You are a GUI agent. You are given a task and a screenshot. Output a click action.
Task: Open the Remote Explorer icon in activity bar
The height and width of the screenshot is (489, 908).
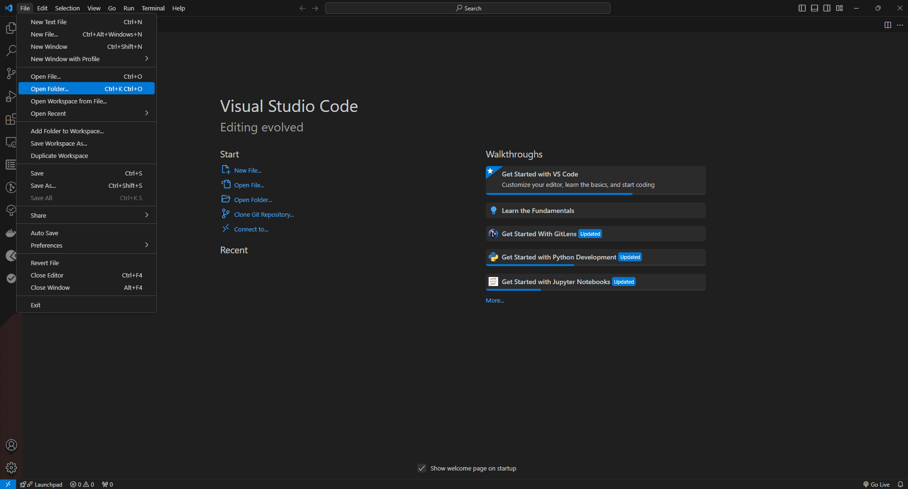point(11,142)
